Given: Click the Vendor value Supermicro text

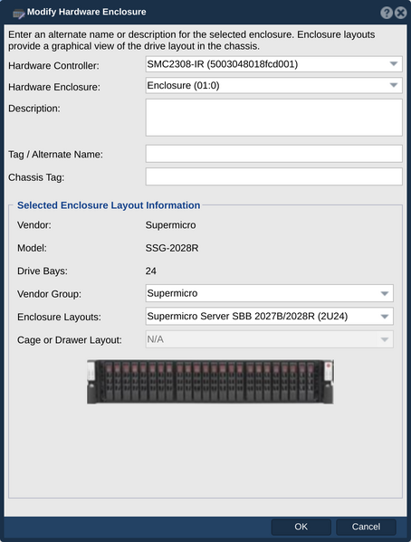Looking at the screenshot, I should coord(170,225).
